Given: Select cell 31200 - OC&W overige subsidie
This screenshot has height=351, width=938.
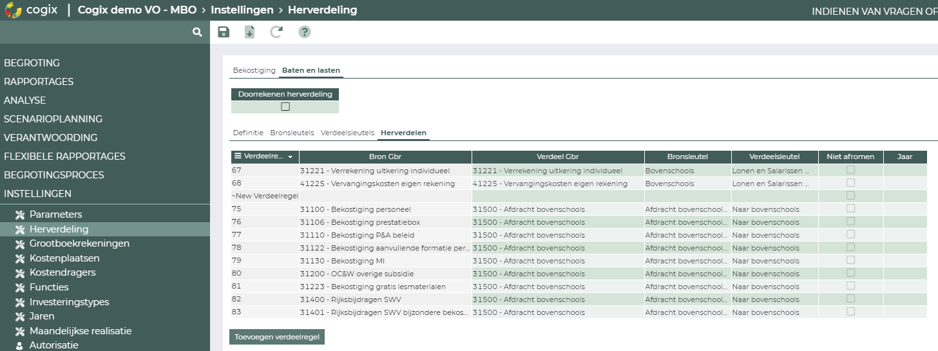Looking at the screenshot, I should point(385,274).
